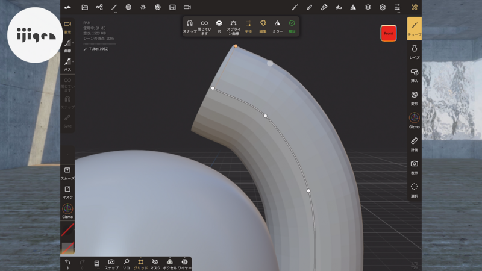The width and height of the screenshot is (482, 271).
Task: Click dimmed Sync link icon
Action: click(67, 121)
